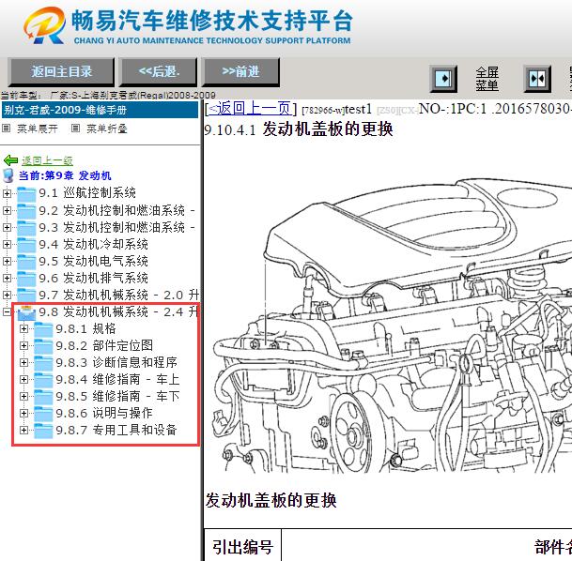
Task: Expand the 9.4 发动机冷却系统 node
Action: 7,244
